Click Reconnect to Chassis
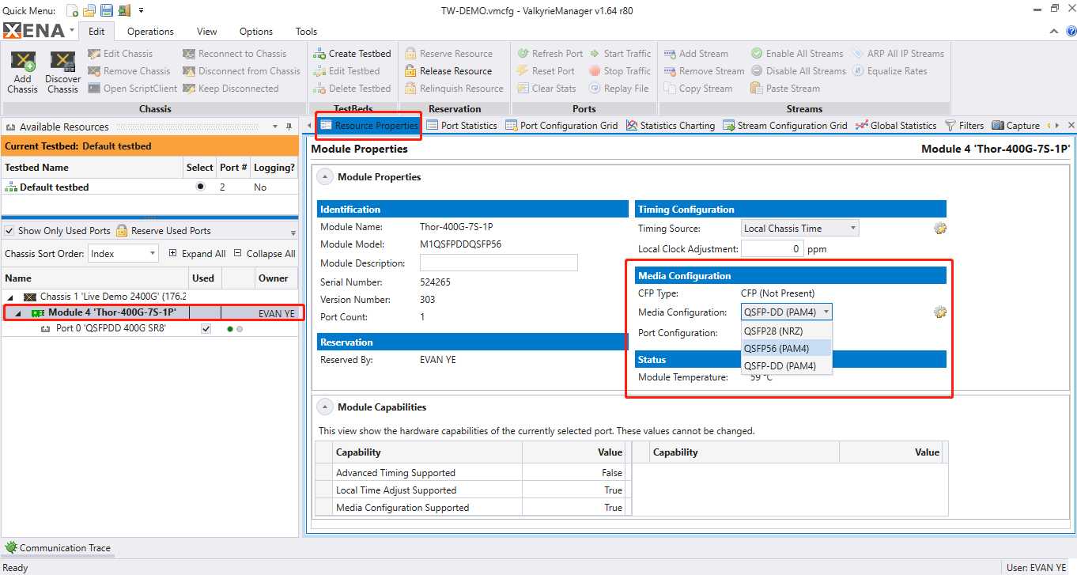This screenshot has height=575, width=1077. tap(234, 54)
